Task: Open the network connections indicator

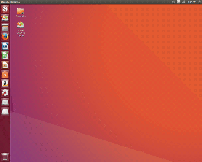Action: pos(173,2)
